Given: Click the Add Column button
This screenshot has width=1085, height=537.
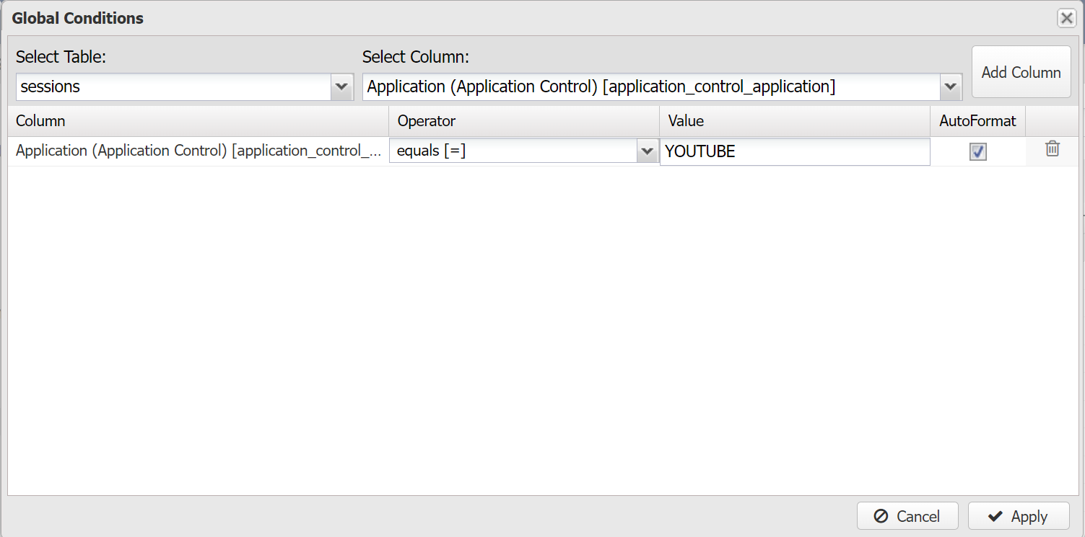Looking at the screenshot, I should pos(1021,72).
